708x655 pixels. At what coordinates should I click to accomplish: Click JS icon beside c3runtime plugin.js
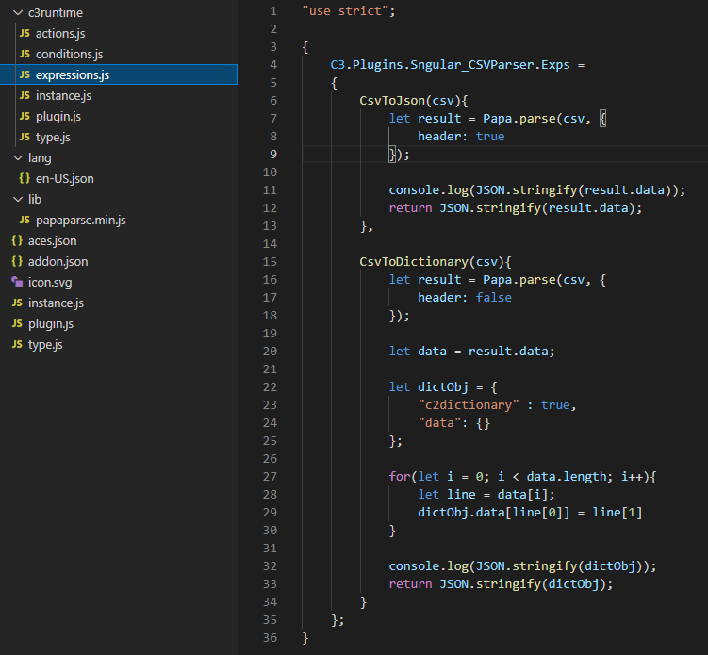tap(25, 117)
